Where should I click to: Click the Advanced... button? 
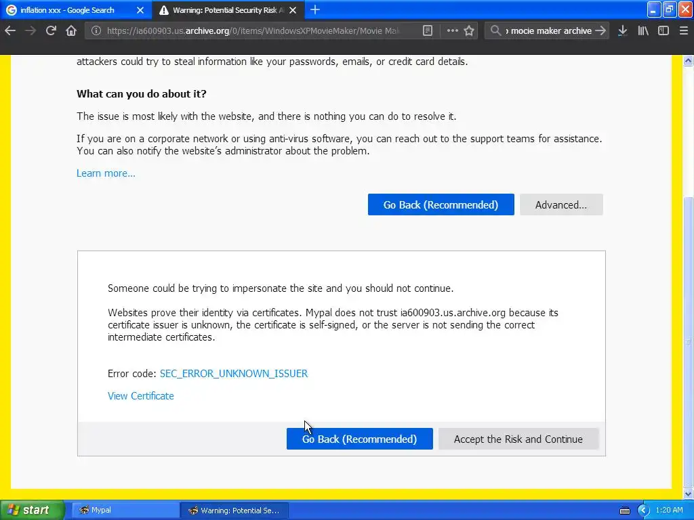point(561,204)
